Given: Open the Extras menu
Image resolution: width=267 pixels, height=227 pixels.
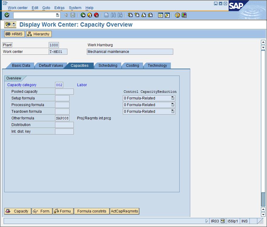Looking at the screenshot, I should (60, 8).
